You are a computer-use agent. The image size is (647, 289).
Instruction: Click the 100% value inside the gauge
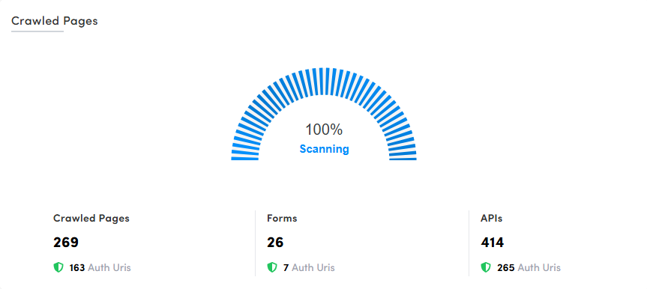pyautogui.click(x=324, y=130)
